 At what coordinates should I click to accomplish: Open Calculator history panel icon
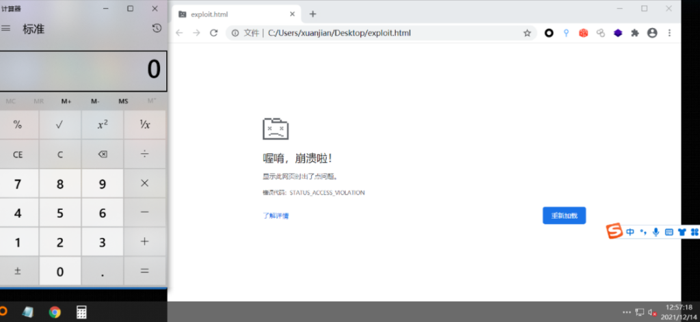157,29
